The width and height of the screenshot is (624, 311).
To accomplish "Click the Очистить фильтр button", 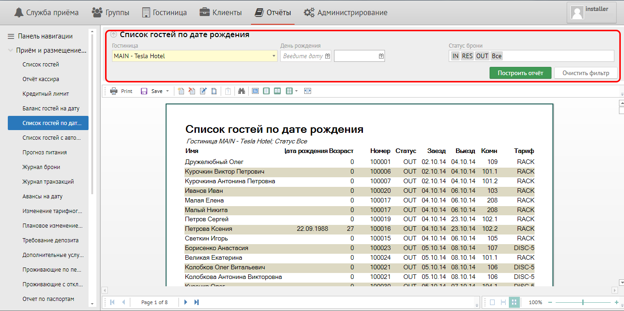I will [585, 73].
